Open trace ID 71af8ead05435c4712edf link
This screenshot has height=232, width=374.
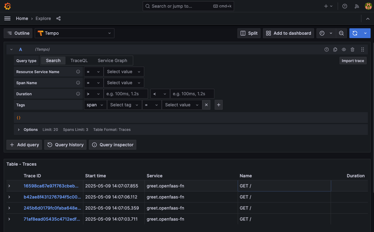tap(52, 219)
